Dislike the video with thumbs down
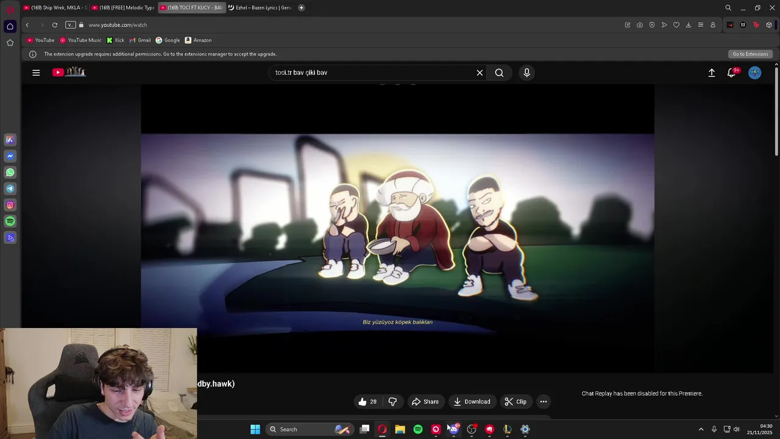 click(x=392, y=401)
